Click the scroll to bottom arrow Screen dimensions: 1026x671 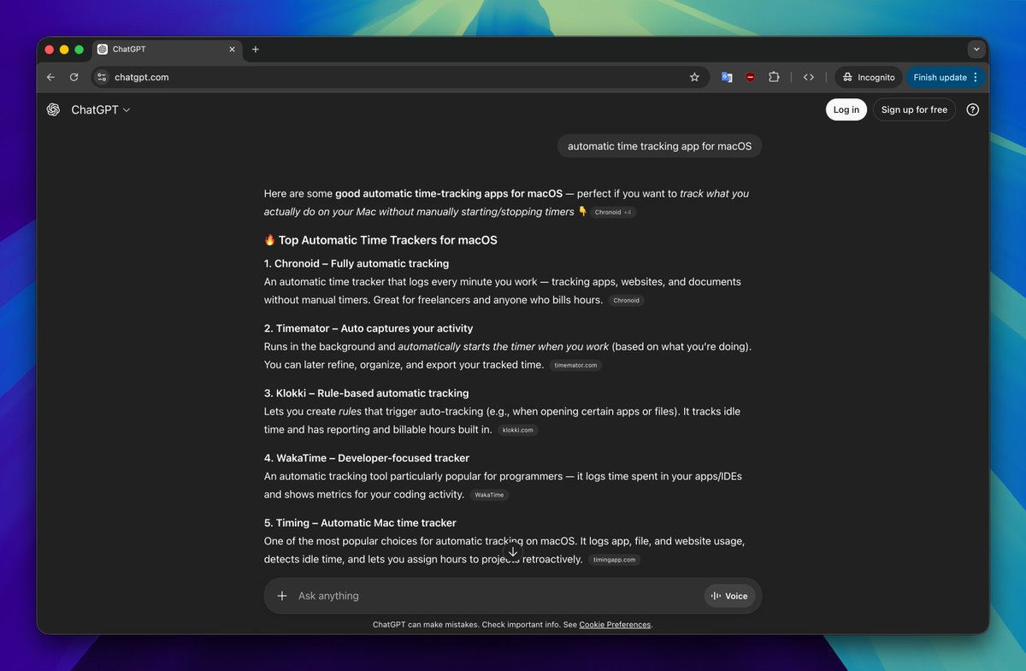tap(513, 552)
